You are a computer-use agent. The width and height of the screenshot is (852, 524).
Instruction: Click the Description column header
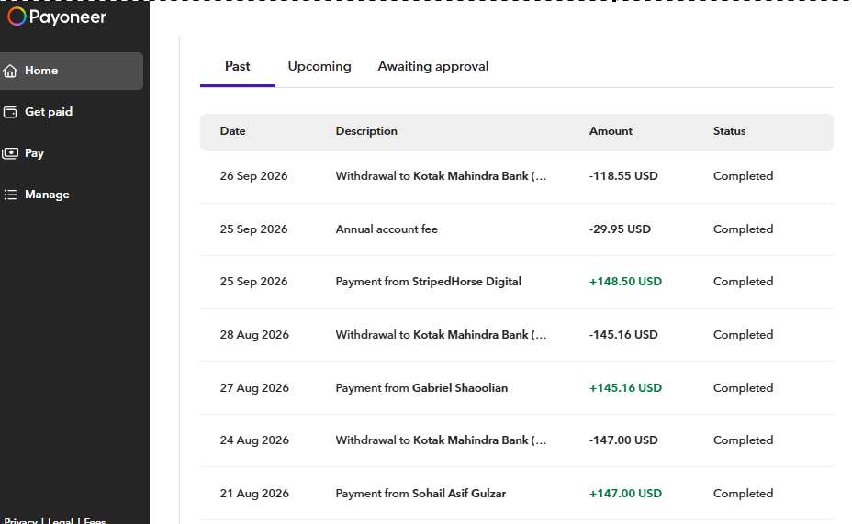pyautogui.click(x=366, y=131)
